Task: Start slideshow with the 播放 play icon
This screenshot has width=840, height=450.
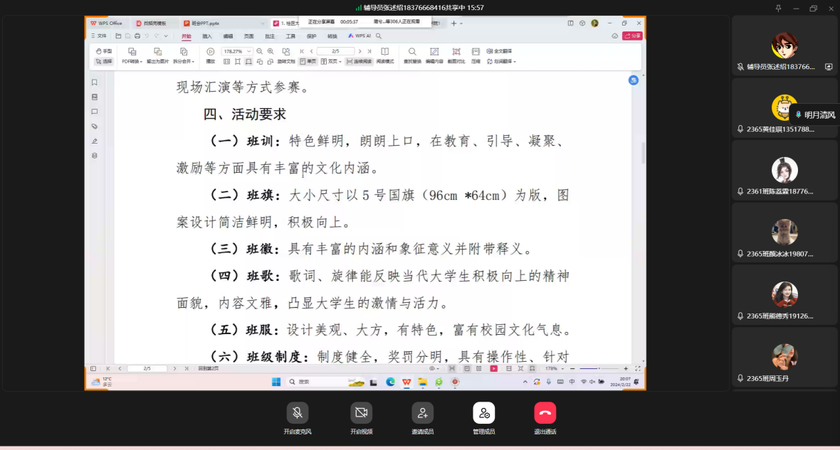Action: point(210,51)
